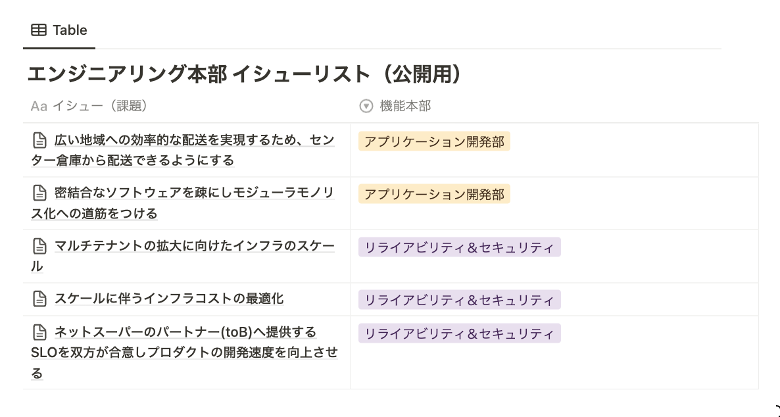This screenshot has width=780, height=417.
Task: Open the 機能本部 column header menu
Action: 405,106
